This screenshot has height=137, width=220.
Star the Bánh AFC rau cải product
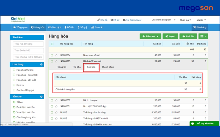click(x=56, y=61)
